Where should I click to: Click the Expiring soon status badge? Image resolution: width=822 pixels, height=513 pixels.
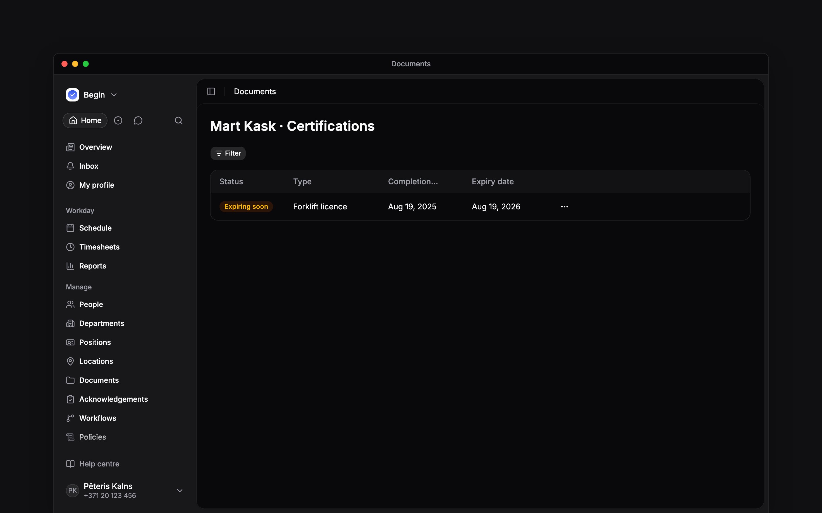click(246, 207)
